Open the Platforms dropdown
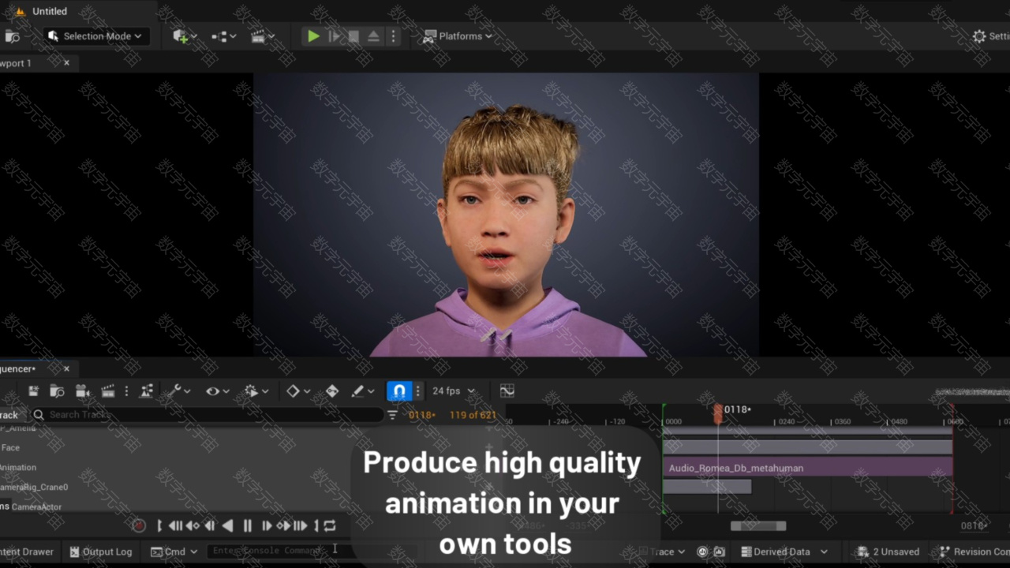Image resolution: width=1010 pixels, height=568 pixels. tap(458, 36)
